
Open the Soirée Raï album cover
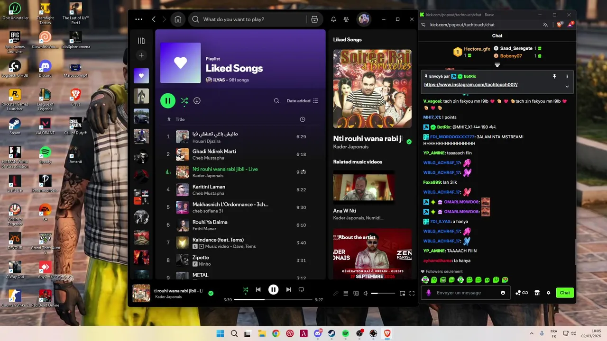pyautogui.click(x=372, y=89)
